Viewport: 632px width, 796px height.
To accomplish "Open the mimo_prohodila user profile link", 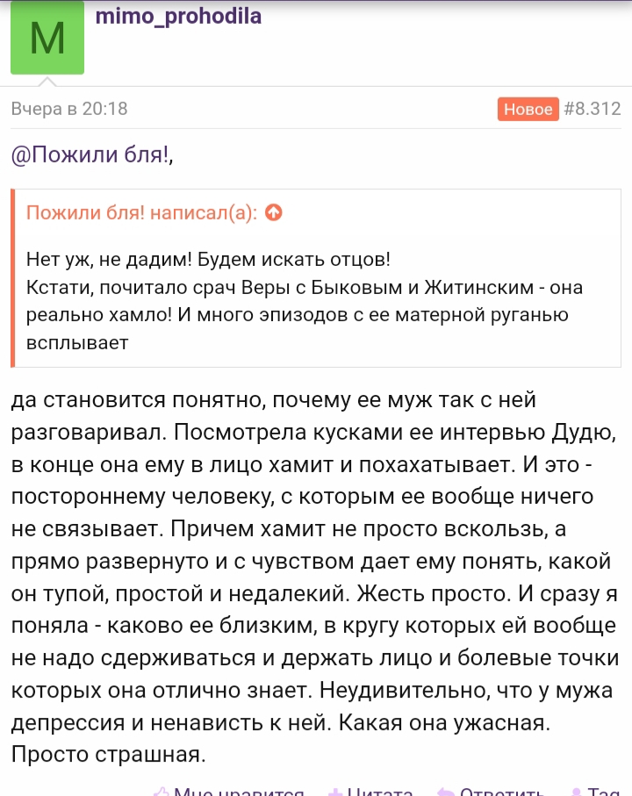I will [x=178, y=17].
